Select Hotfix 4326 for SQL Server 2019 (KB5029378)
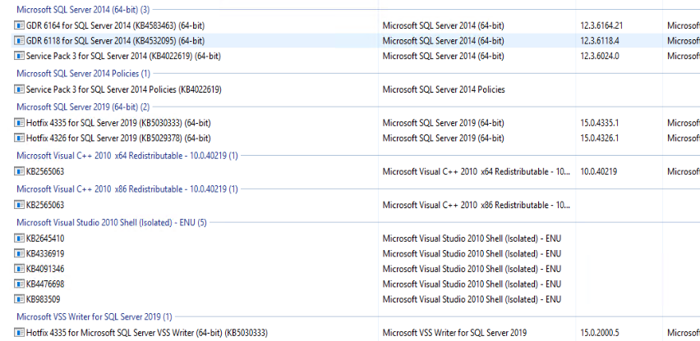Viewport: 700px width, 341px height. pos(118,138)
